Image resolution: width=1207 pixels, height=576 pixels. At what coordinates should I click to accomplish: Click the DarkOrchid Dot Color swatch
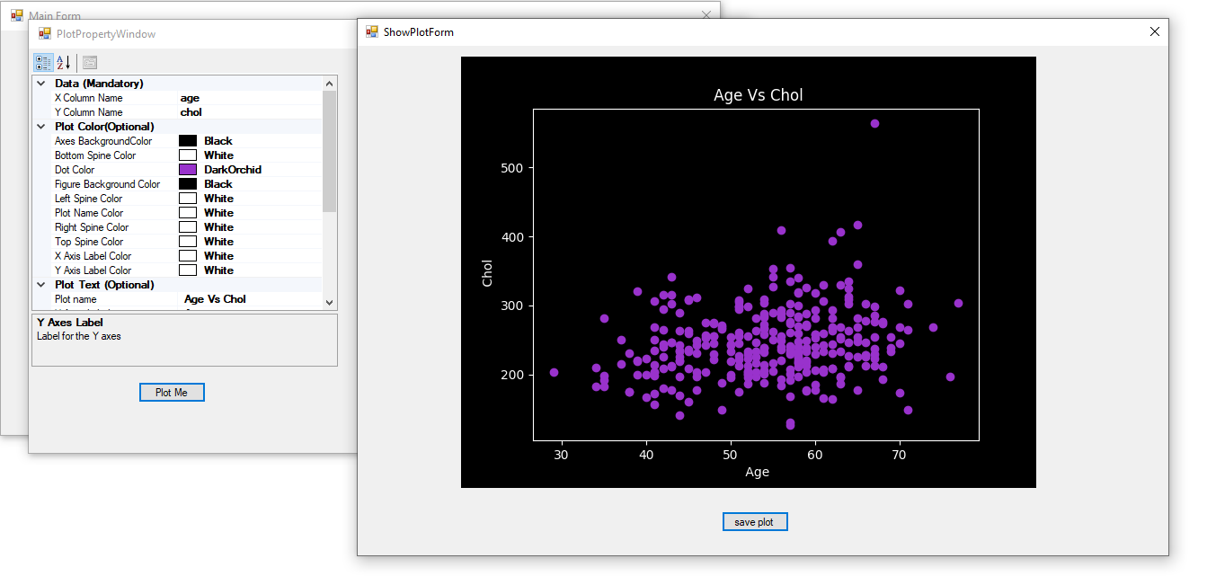tap(188, 170)
